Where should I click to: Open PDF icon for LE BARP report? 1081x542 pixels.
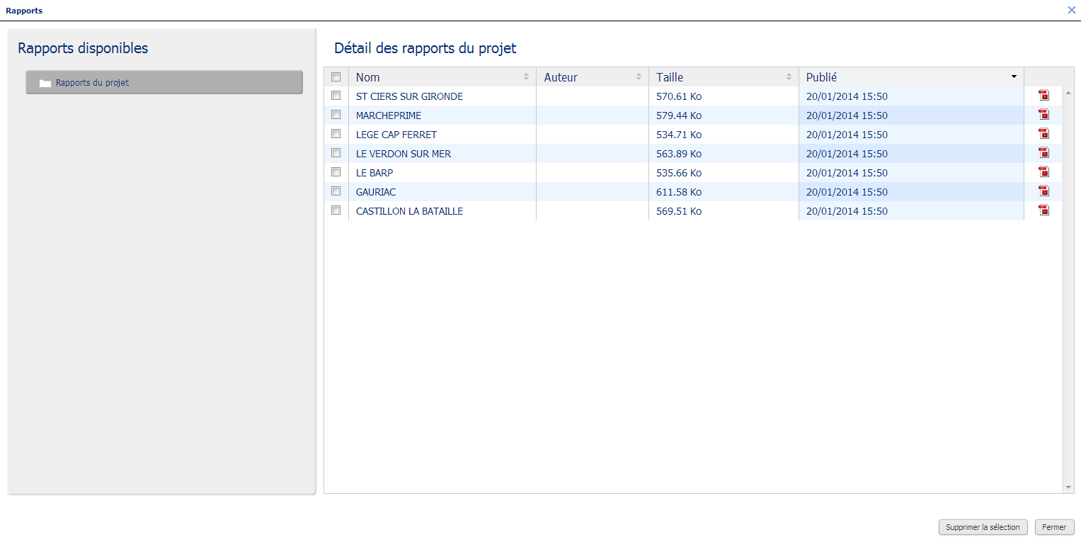pos(1043,172)
